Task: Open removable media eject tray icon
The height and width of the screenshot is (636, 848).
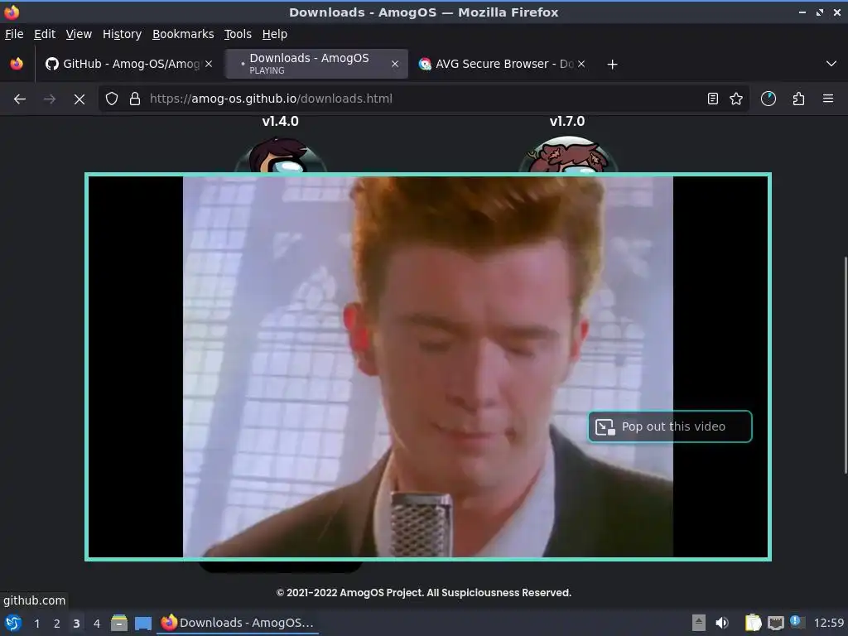Action: [699, 623]
